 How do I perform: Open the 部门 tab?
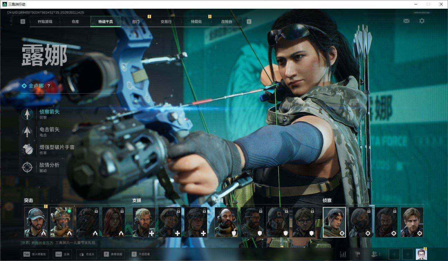coord(136,22)
